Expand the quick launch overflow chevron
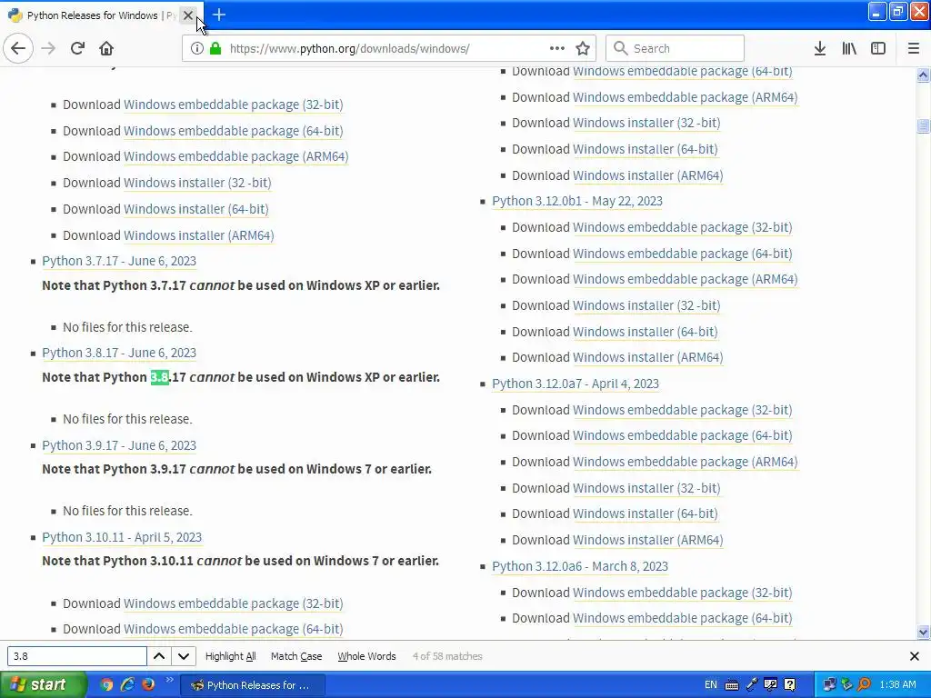 coord(169,680)
